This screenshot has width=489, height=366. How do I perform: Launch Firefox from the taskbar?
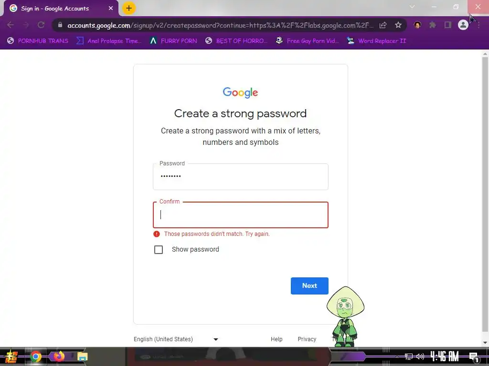(59, 356)
